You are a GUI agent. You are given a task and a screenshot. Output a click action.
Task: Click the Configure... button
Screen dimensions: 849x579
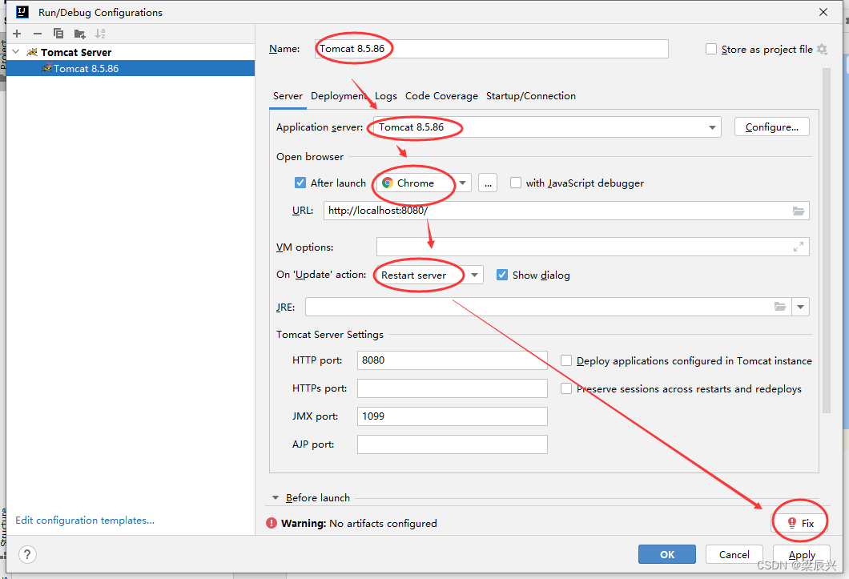pos(771,127)
